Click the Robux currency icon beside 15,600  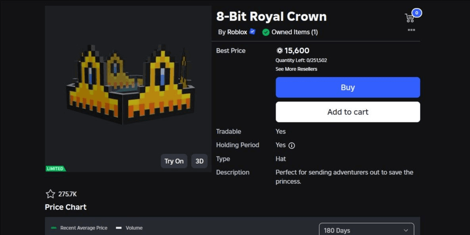coord(280,50)
